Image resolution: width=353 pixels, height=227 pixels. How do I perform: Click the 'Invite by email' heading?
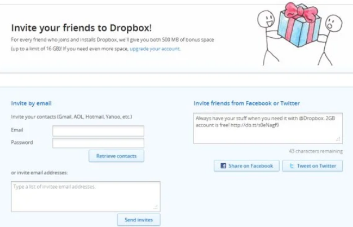tap(31, 103)
